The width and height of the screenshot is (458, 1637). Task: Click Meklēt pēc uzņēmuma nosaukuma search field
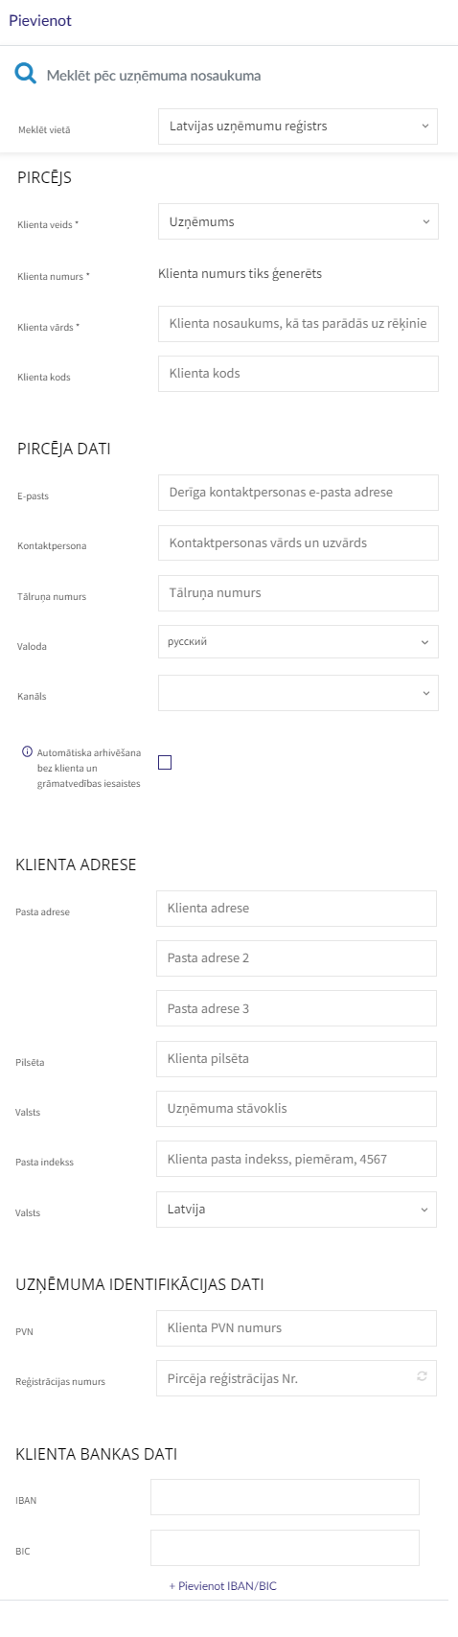click(x=153, y=75)
